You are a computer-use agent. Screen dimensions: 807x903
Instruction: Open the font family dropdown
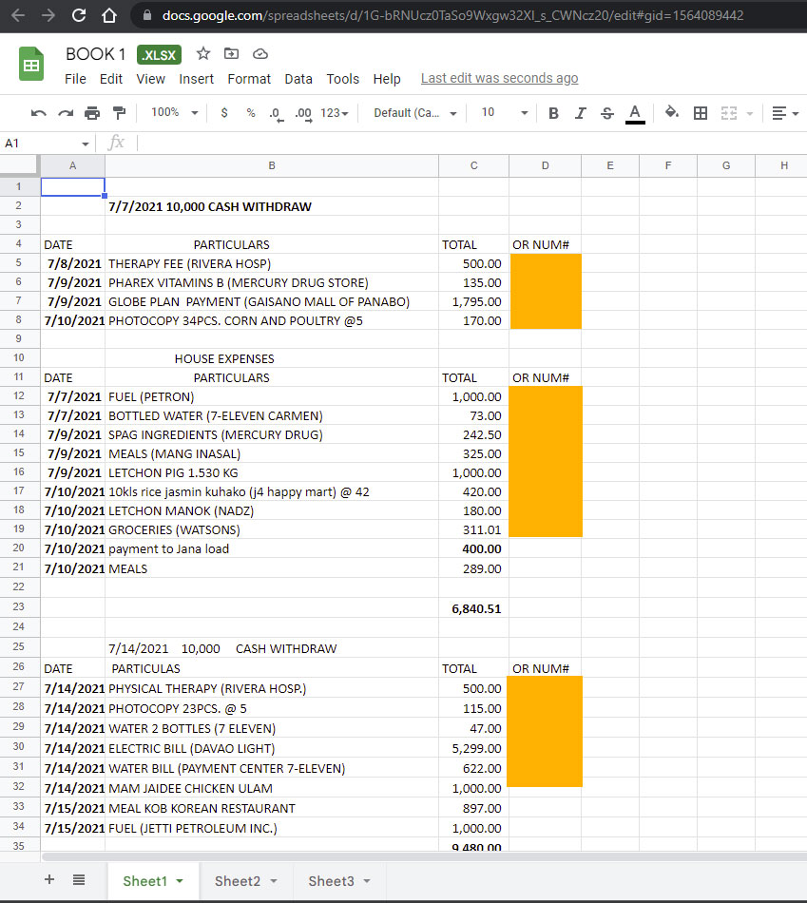(414, 113)
